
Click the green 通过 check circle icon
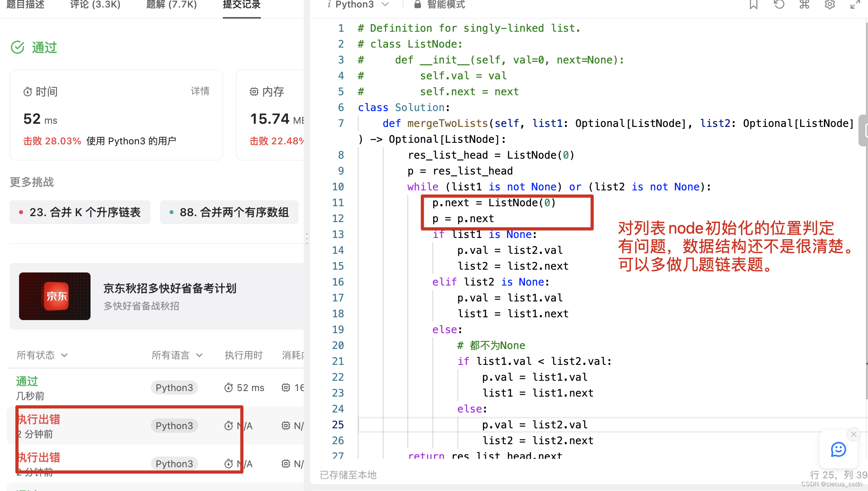(x=17, y=48)
